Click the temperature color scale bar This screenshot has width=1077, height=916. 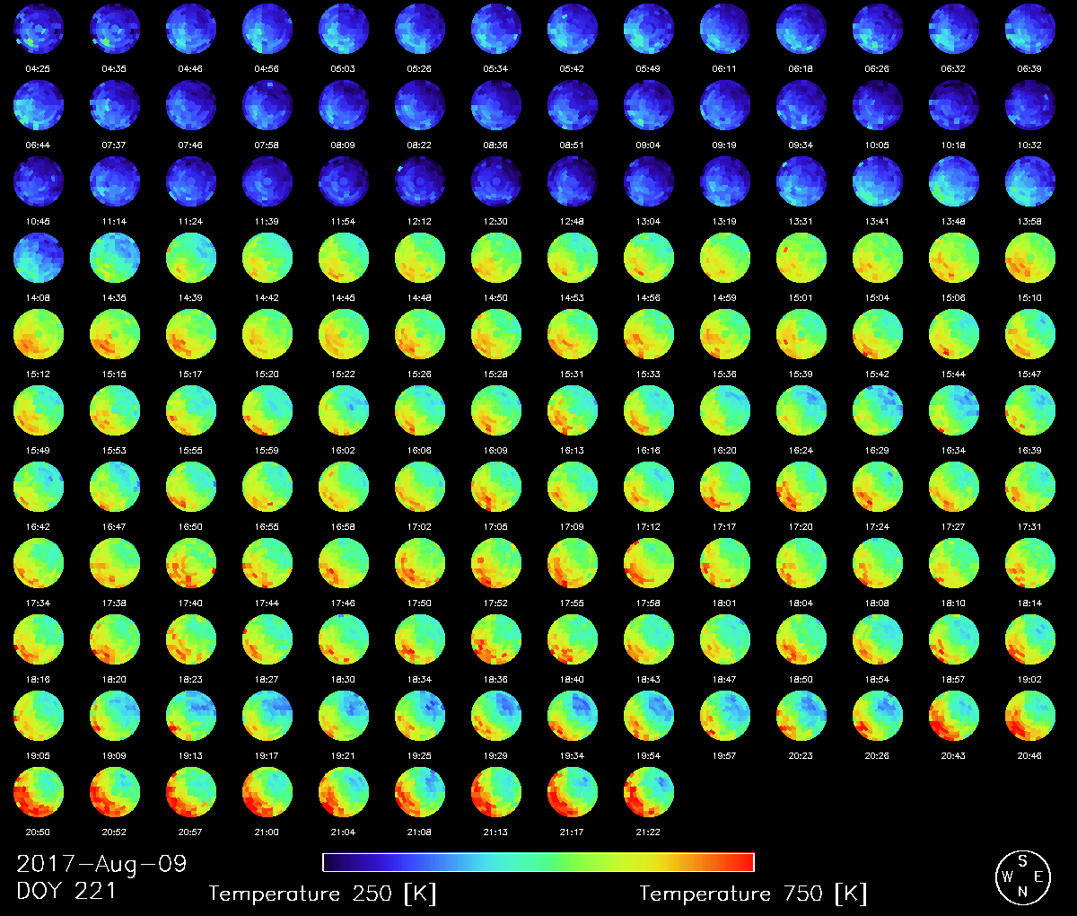[x=538, y=862]
